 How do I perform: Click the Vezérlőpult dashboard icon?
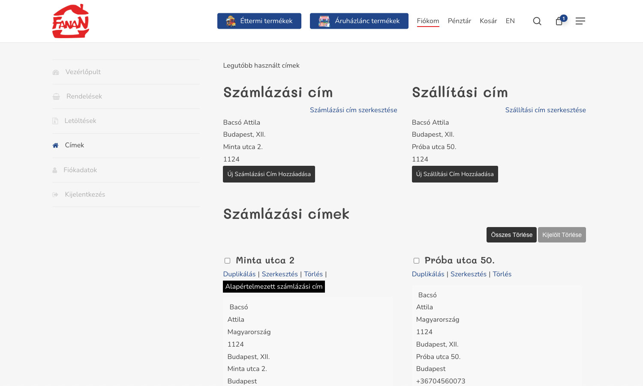(56, 72)
